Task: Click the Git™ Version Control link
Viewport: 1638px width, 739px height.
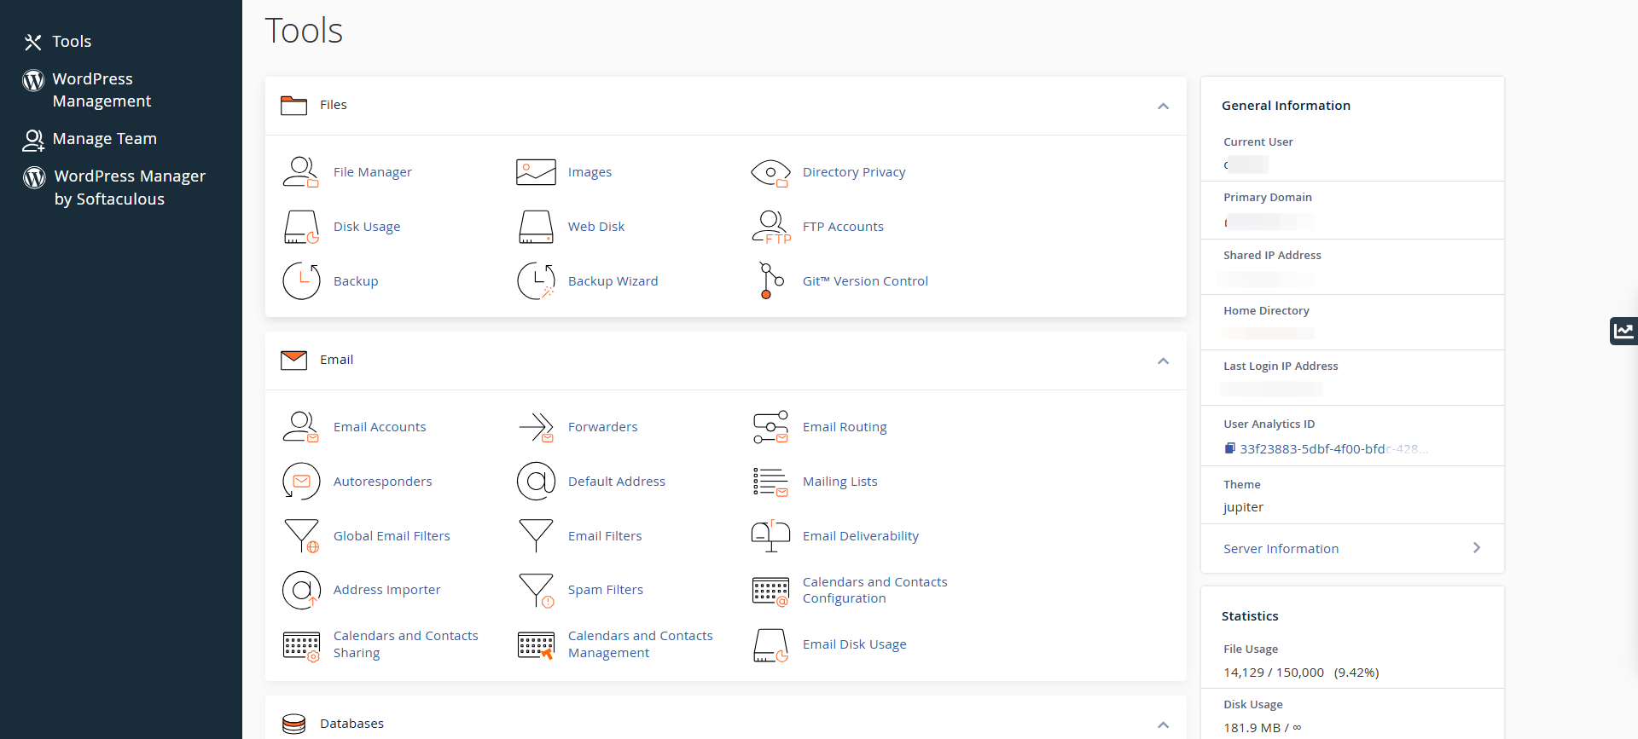Action: point(865,281)
